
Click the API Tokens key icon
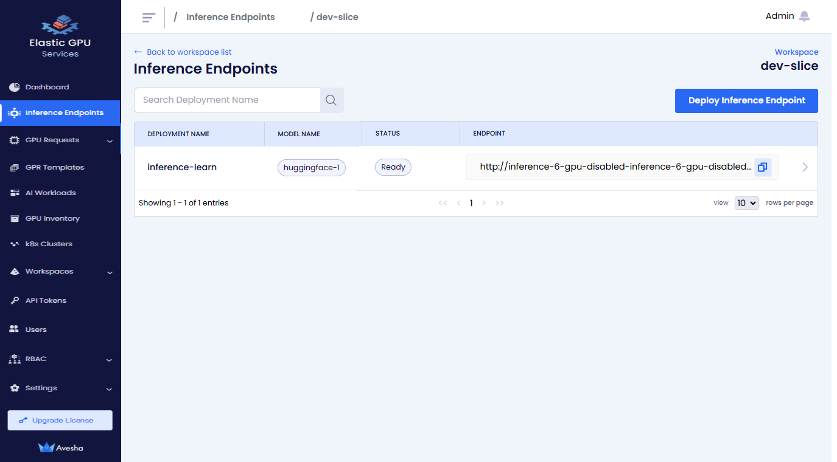point(15,300)
